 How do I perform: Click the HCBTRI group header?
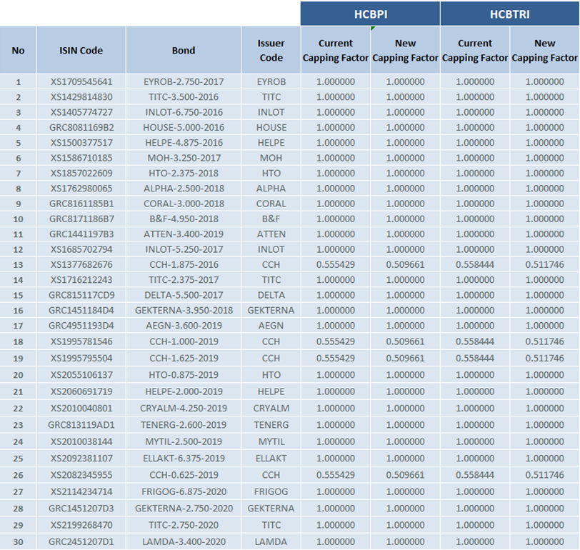coord(509,14)
